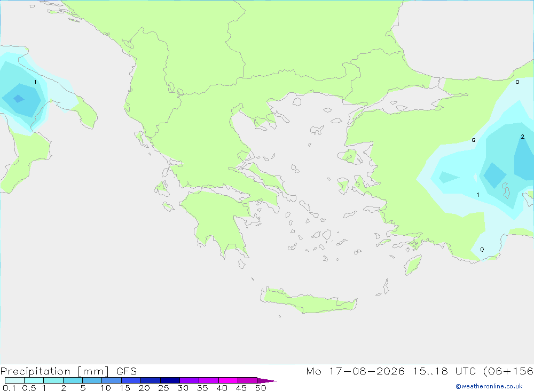
Task: Click the 45–50 mm legend color swatch
Action: [x=248, y=380]
